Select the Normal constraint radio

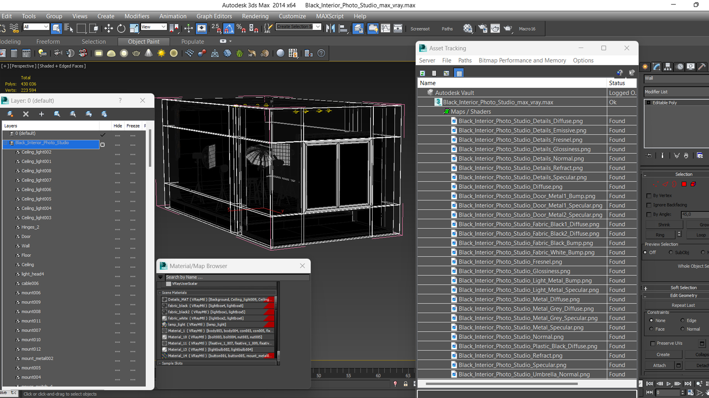[682, 329]
